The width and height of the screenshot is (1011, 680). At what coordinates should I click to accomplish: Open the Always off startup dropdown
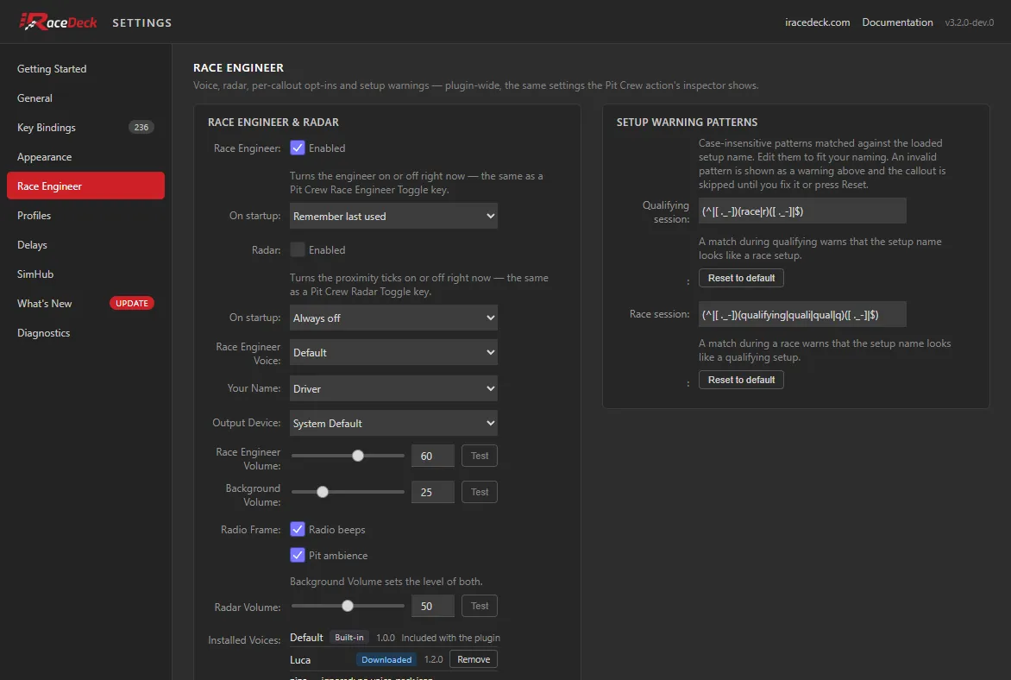tap(393, 318)
